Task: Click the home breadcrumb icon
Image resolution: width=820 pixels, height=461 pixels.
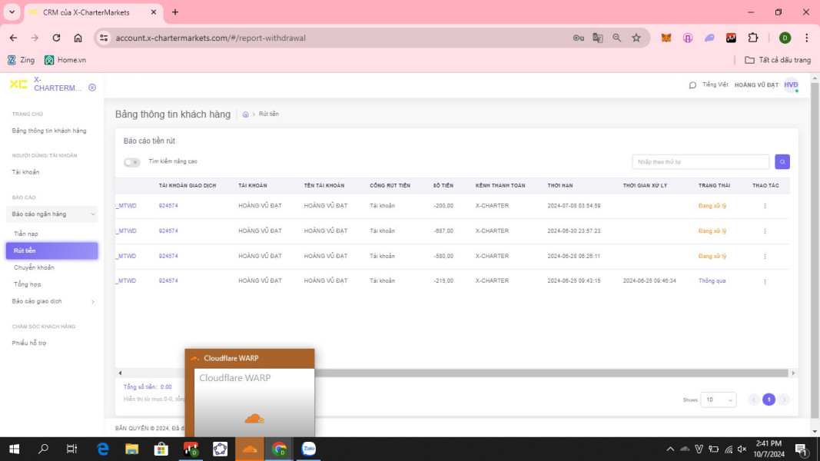Action: pyautogui.click(x=245, y=114)
